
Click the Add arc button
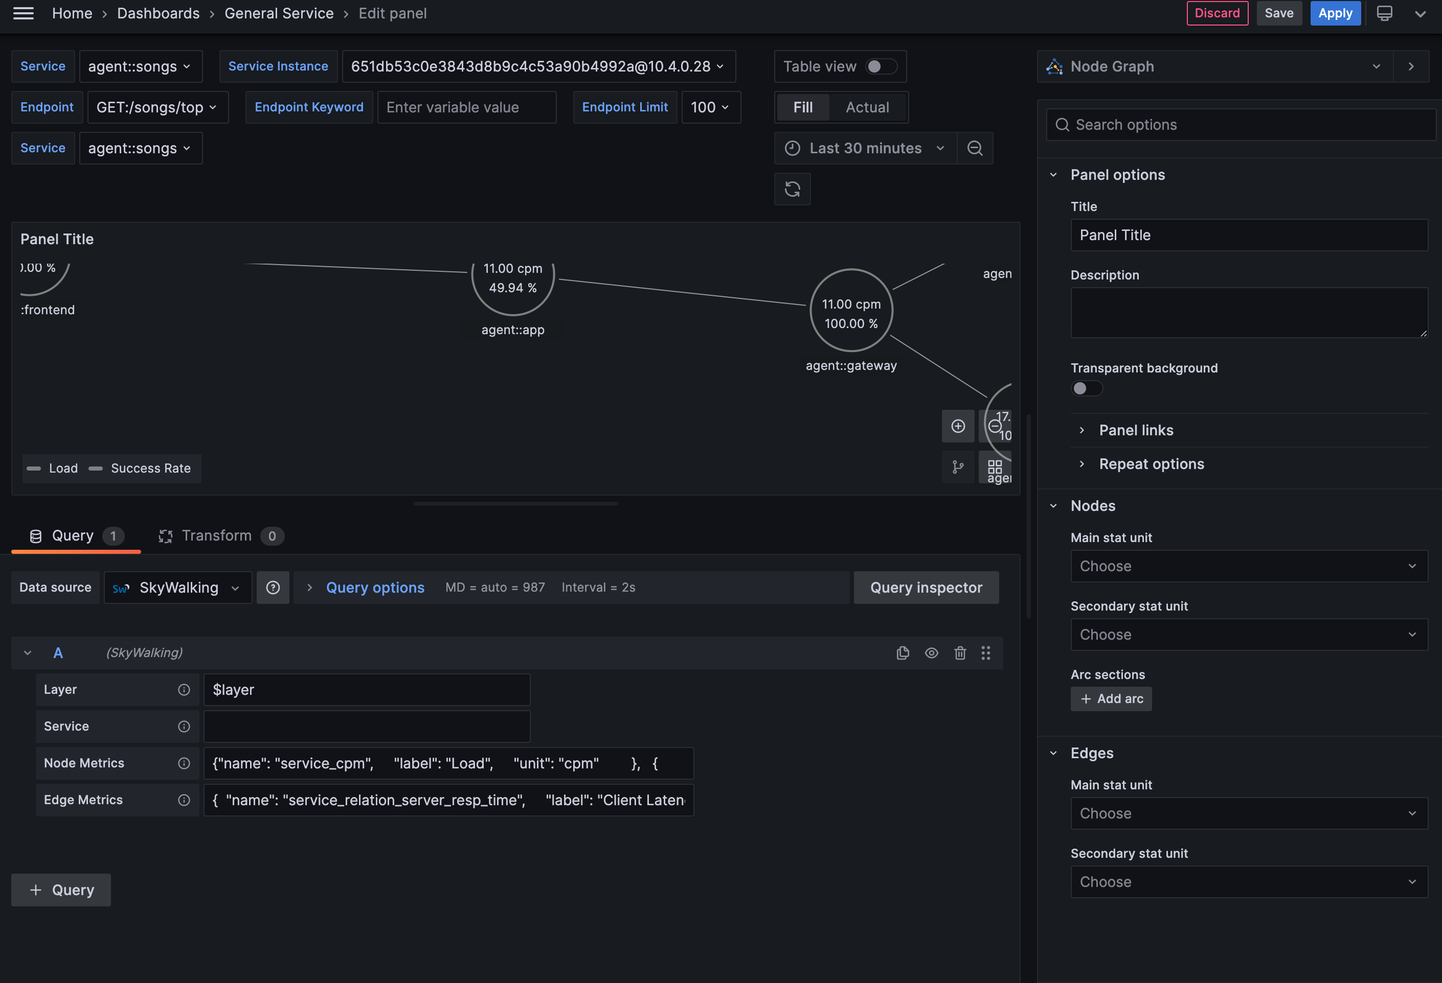coord(1111,698)
